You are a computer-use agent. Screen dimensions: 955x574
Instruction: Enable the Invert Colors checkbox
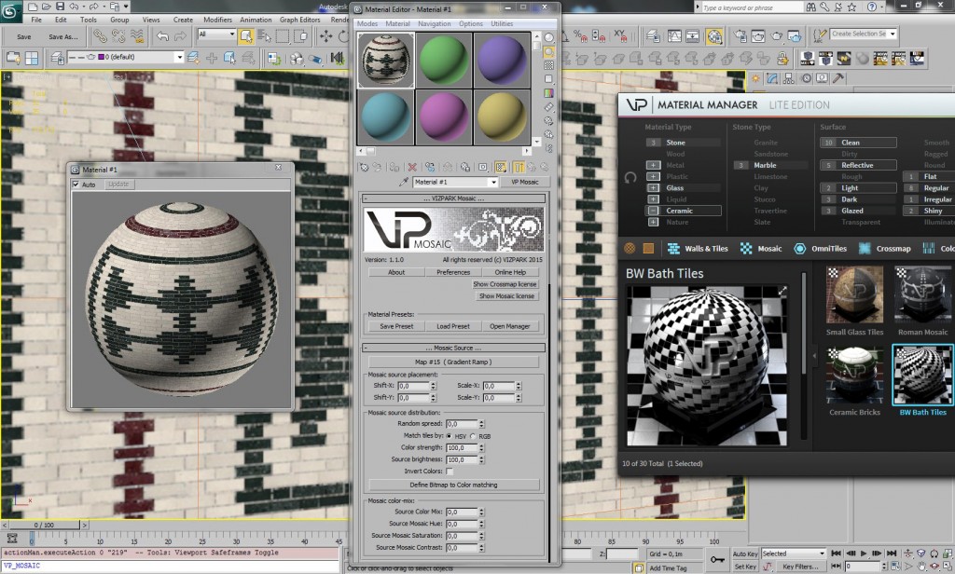450,471
